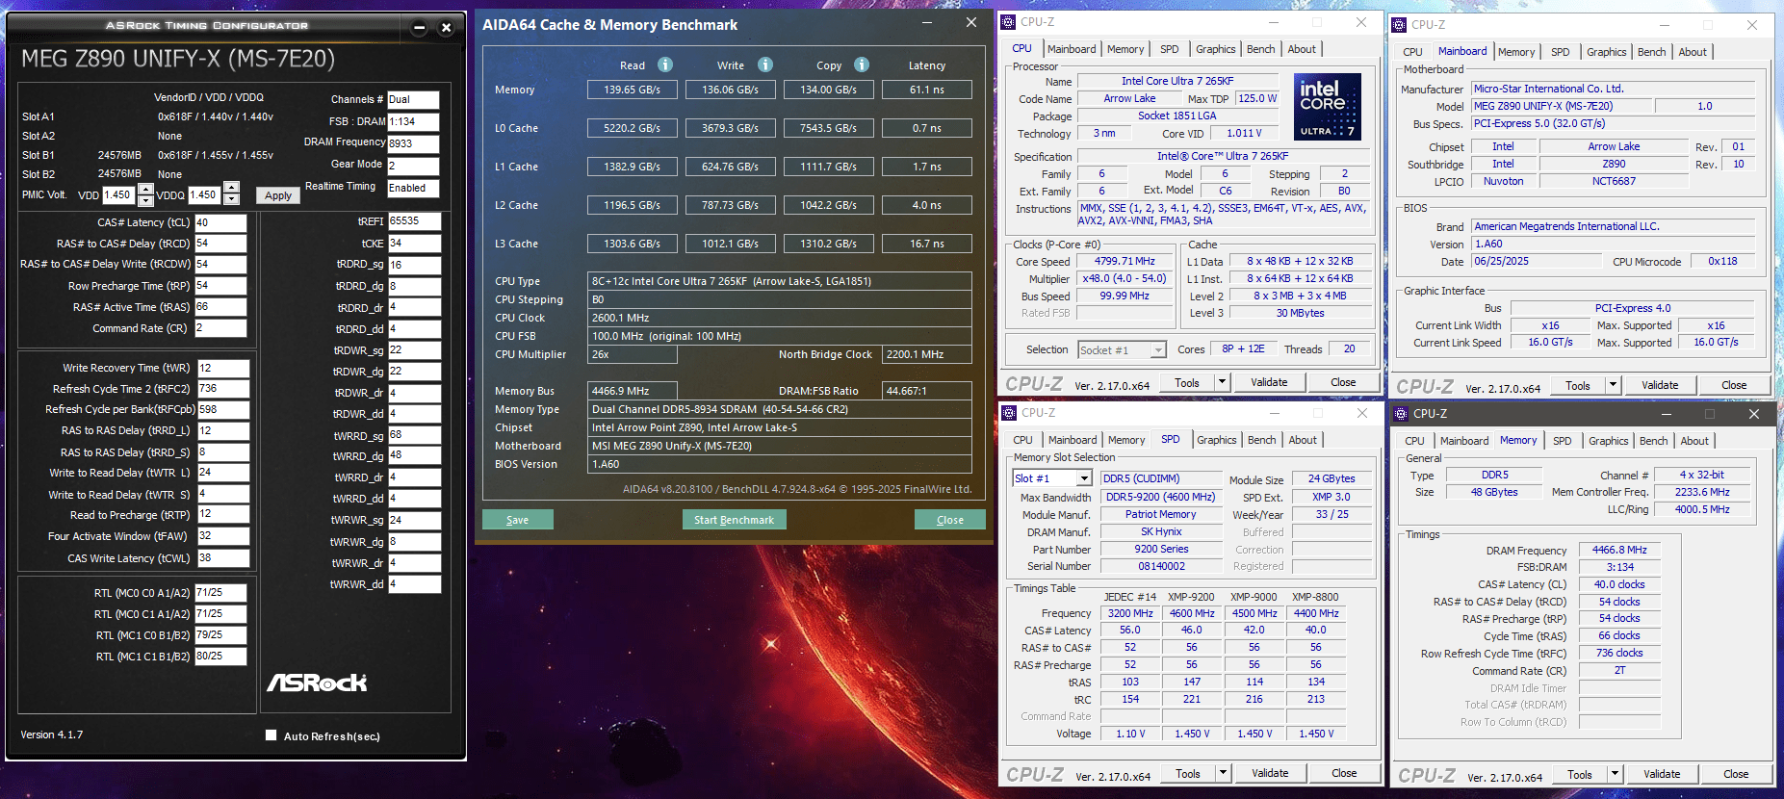Click Apply in ASRock Timing Configurator

(278, 195)
